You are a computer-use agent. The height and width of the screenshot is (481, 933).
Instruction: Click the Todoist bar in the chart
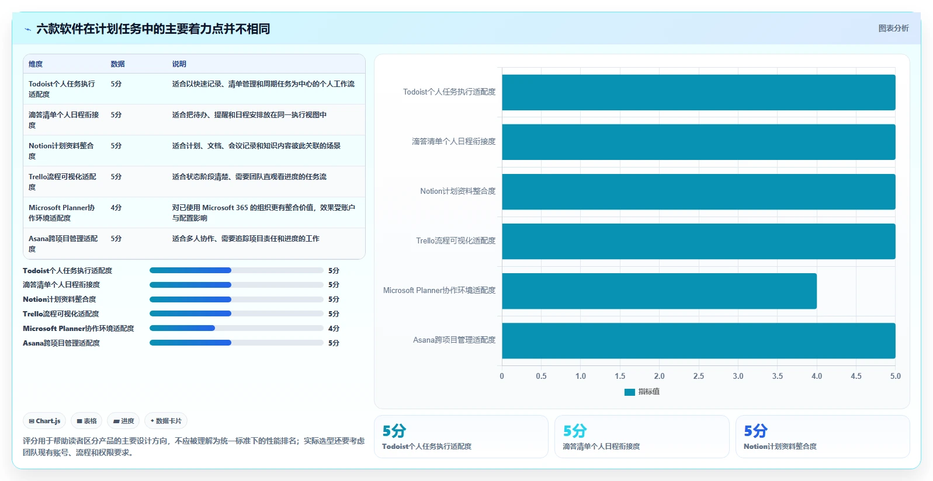pos(699,92)
